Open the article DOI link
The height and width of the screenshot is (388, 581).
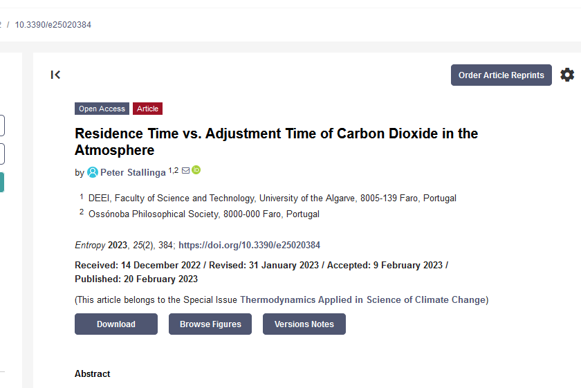(x=249, y=245)
